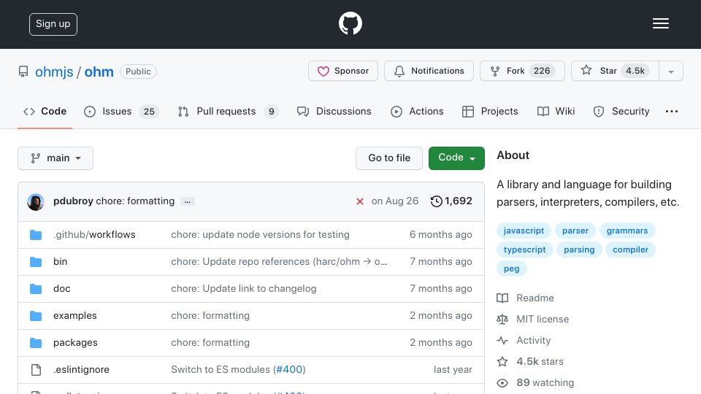Click the failed checks red X icon

click(x=360, y=201)
